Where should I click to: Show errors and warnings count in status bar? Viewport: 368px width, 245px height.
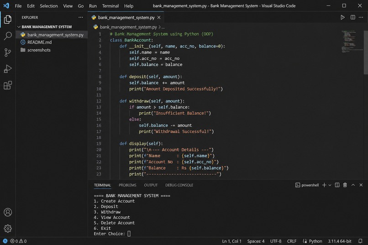pyautogui.click(x=18, y=241)
